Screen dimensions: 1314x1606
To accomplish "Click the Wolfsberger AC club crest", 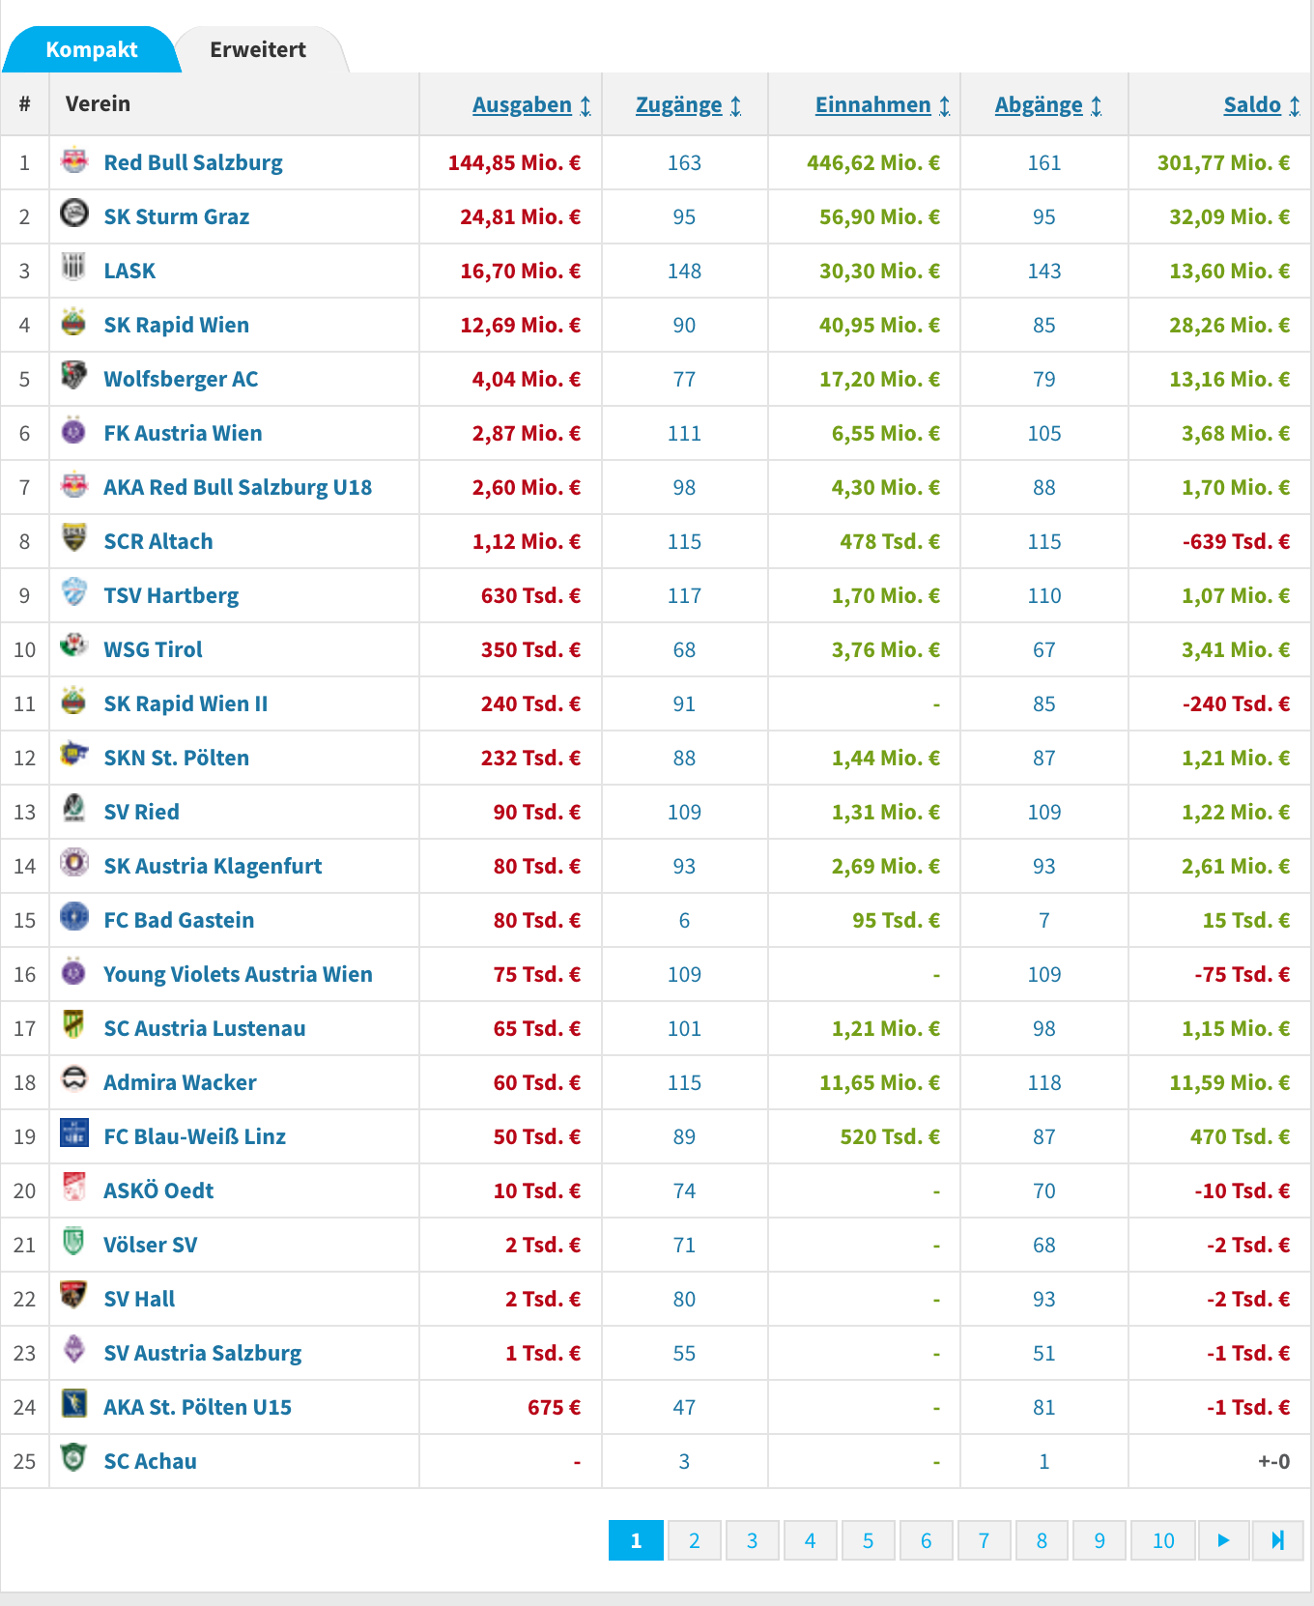I will (74, 376).
